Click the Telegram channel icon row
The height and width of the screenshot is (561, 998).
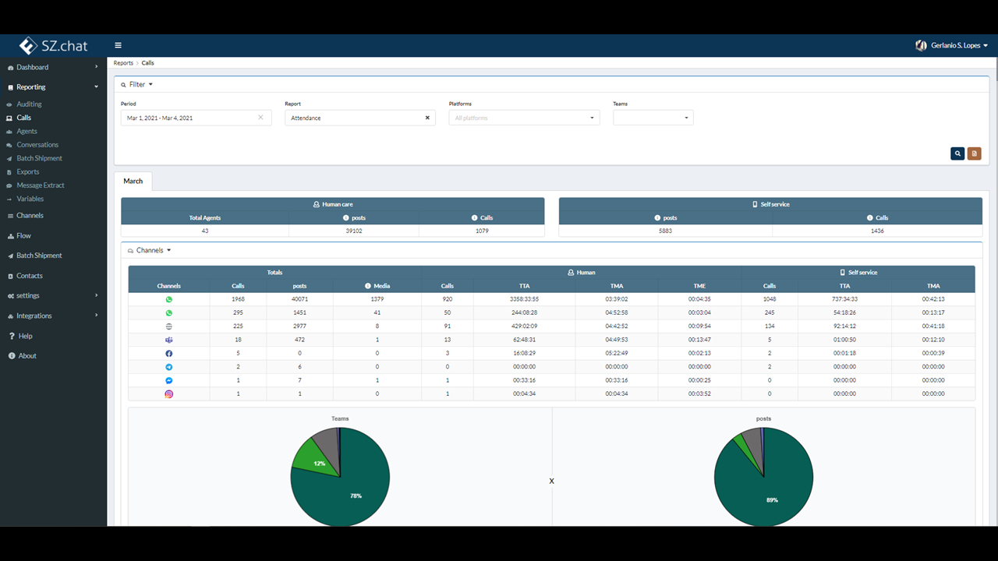pos(551,367)
